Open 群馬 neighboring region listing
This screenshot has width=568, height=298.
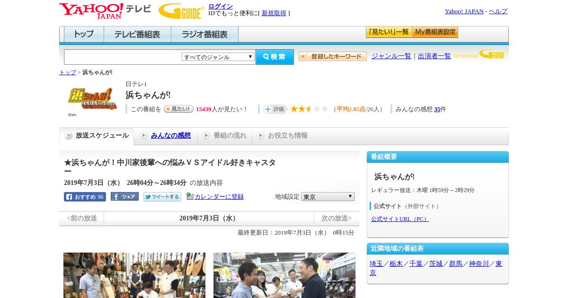[x=456, y=263]
